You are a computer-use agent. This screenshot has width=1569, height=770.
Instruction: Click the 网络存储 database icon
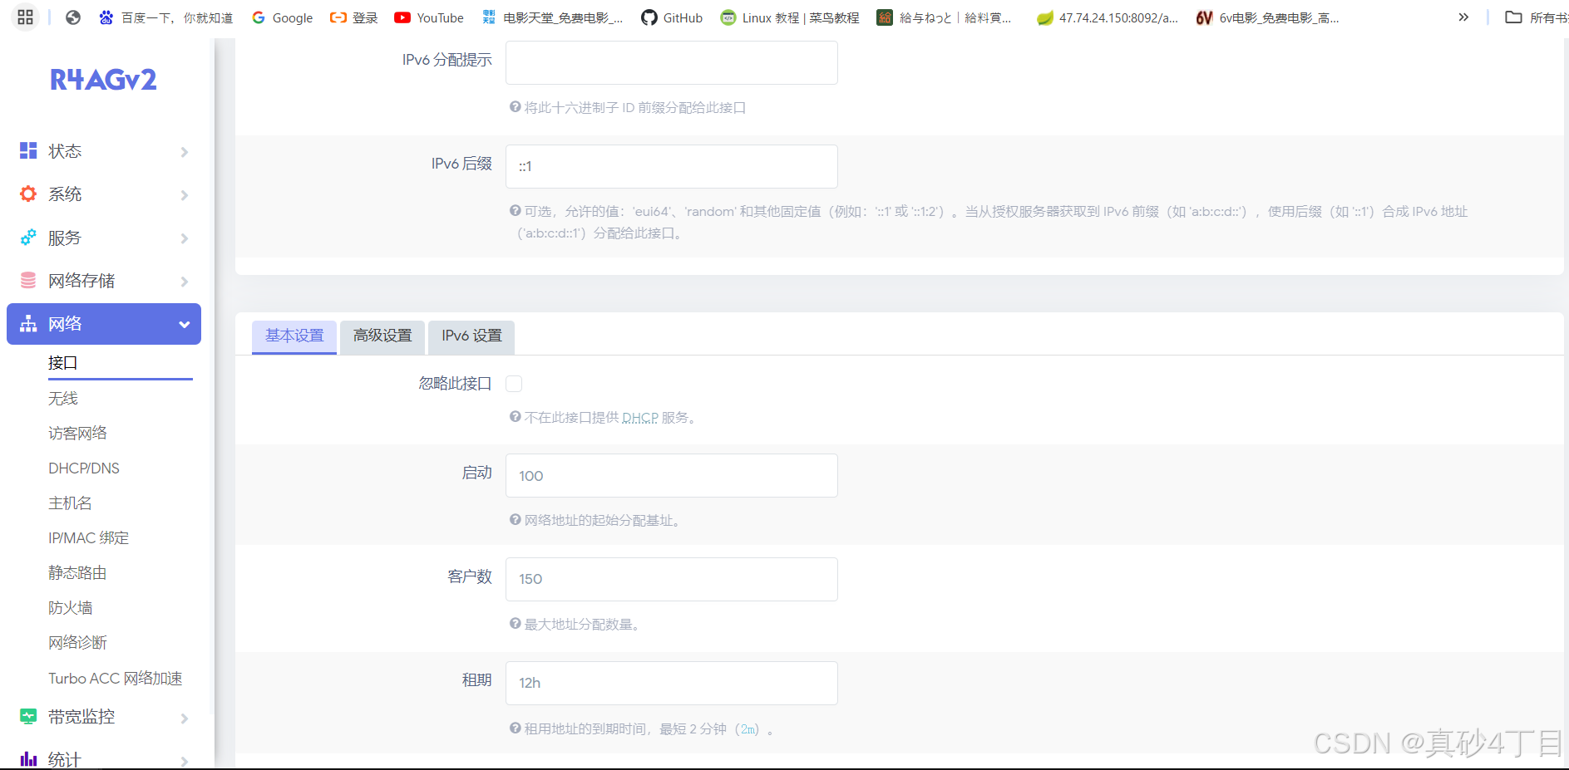coord(28,281)
